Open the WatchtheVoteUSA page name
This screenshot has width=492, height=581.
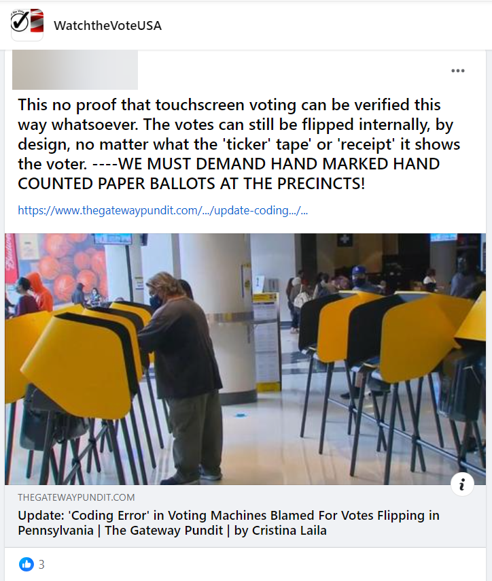tap(107, 26)
